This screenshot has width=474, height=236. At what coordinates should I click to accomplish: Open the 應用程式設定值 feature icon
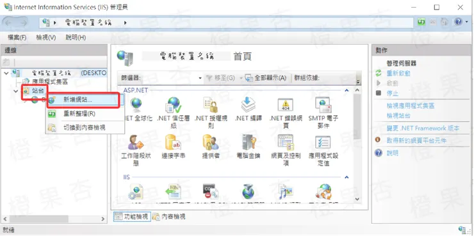[x=323, y=143]
